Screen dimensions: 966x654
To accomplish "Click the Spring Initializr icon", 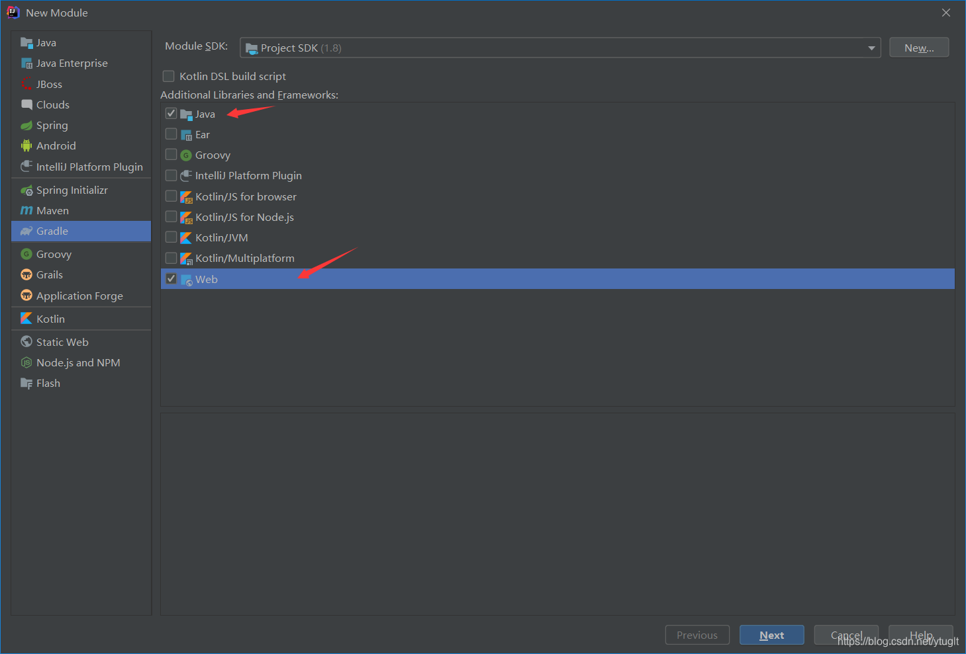I will point(26,190).
